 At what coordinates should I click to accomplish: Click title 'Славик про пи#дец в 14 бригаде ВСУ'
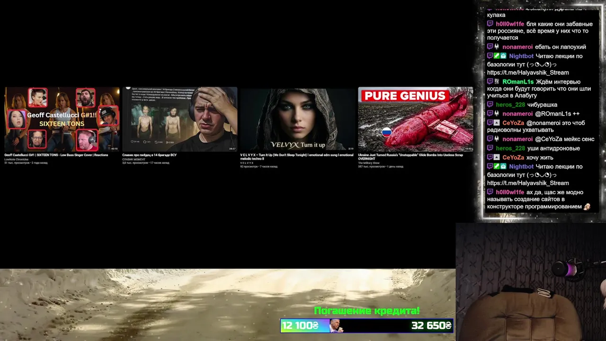149,155
